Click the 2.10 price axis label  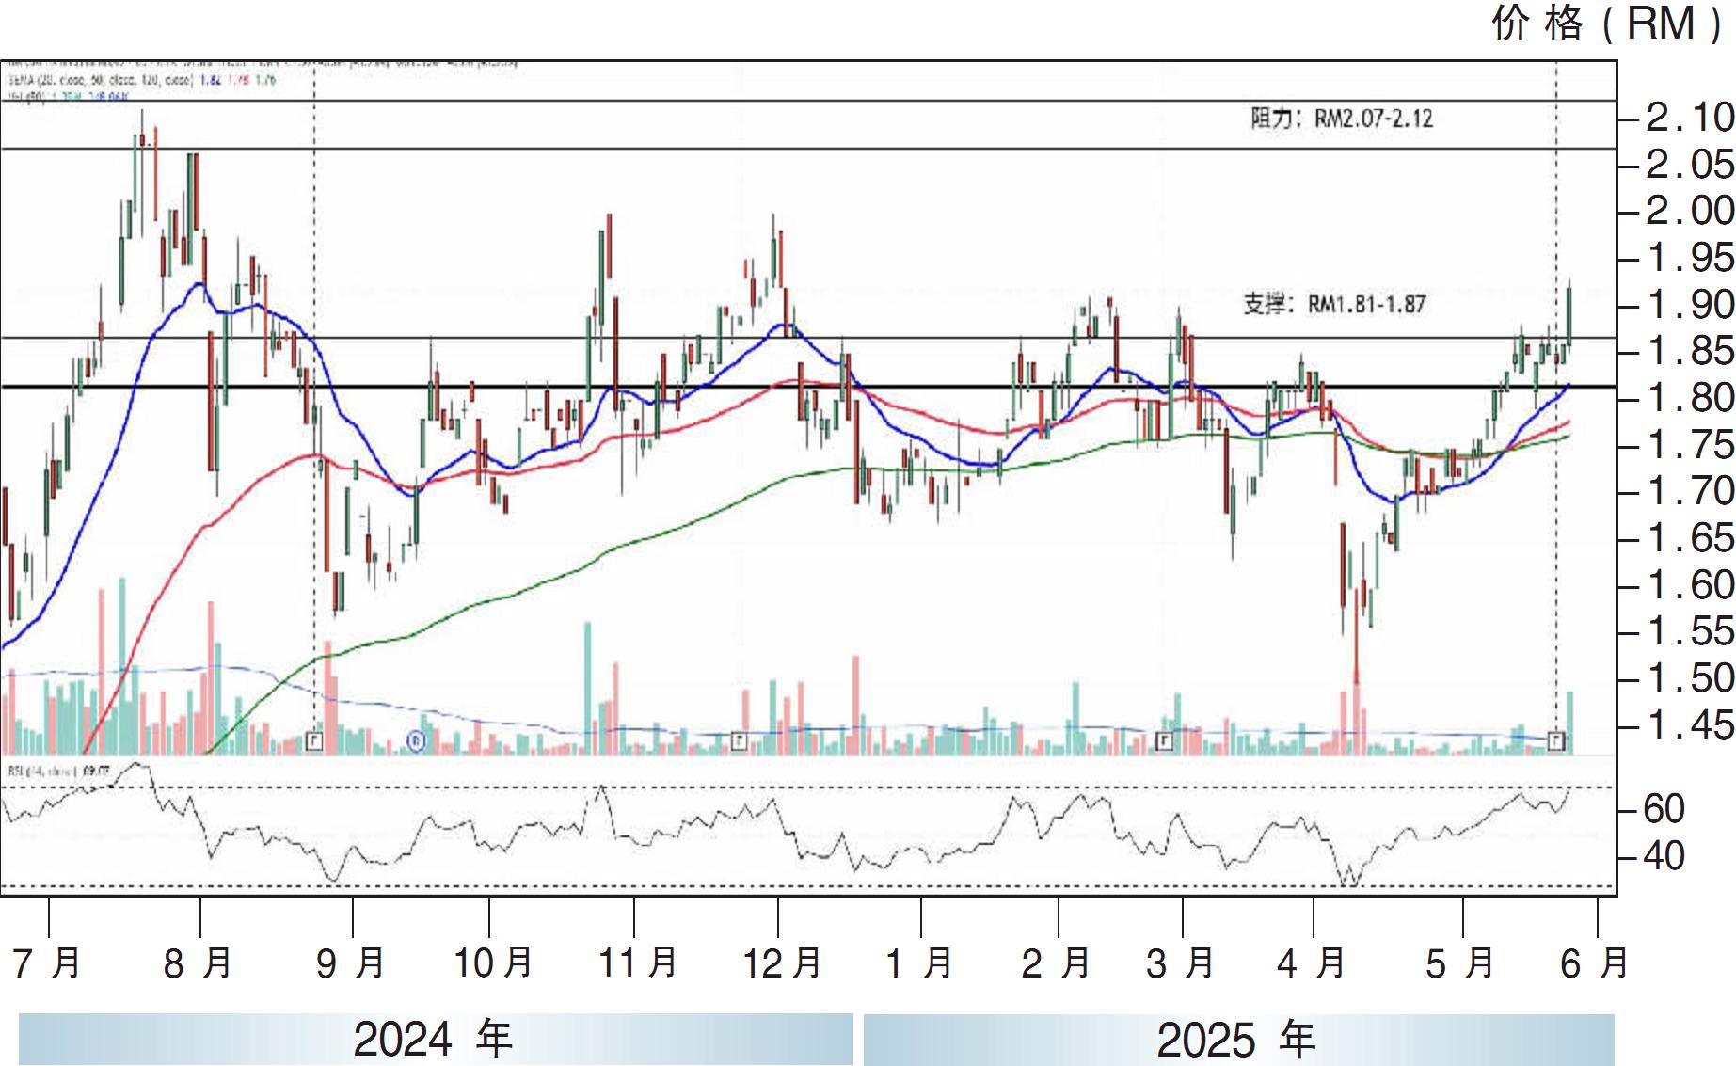1690,118
